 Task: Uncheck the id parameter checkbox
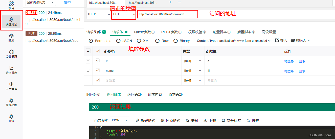[98, 61]
